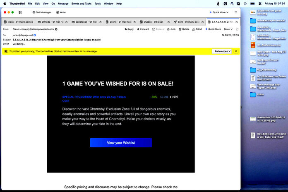Close the Drafts tab
The image size is (288, 192).
coord(134,22)
